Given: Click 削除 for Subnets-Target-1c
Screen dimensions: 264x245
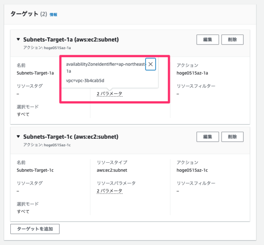Looking at the screenshot, I should tap(232, 137).
